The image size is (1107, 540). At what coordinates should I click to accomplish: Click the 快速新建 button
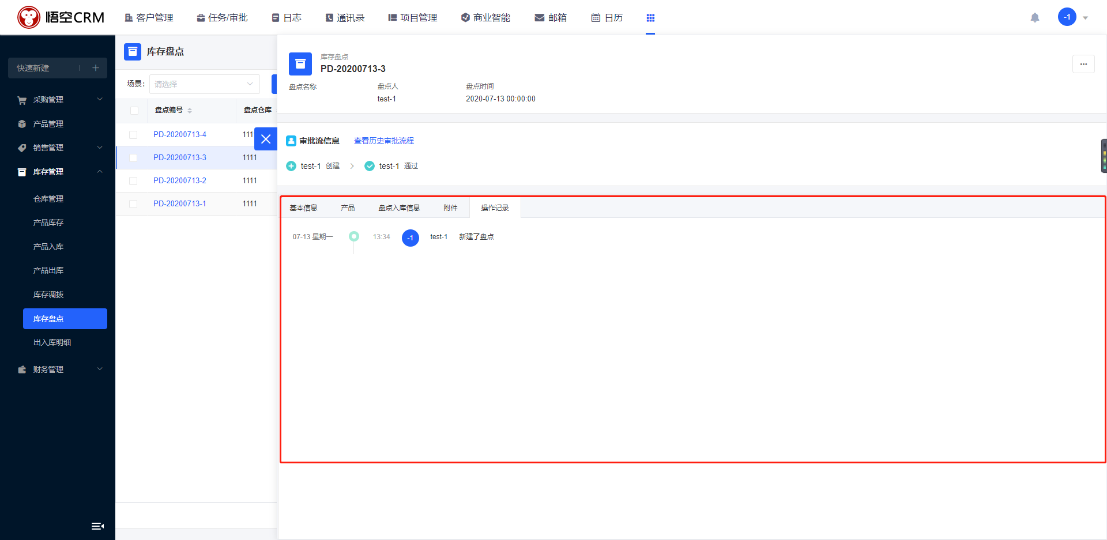tap(58, 68)
